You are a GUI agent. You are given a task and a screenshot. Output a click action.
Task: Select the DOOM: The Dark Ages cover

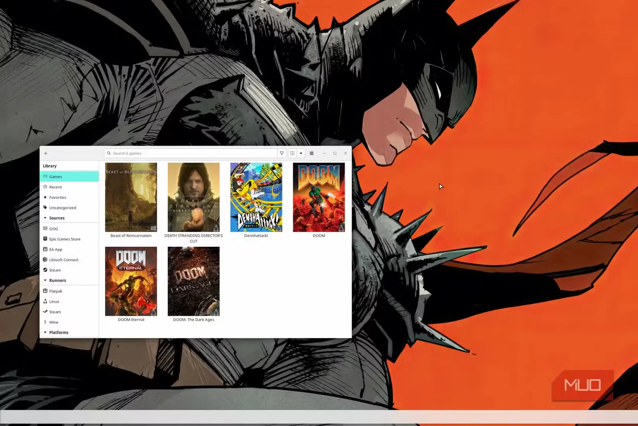pos(194,281)
